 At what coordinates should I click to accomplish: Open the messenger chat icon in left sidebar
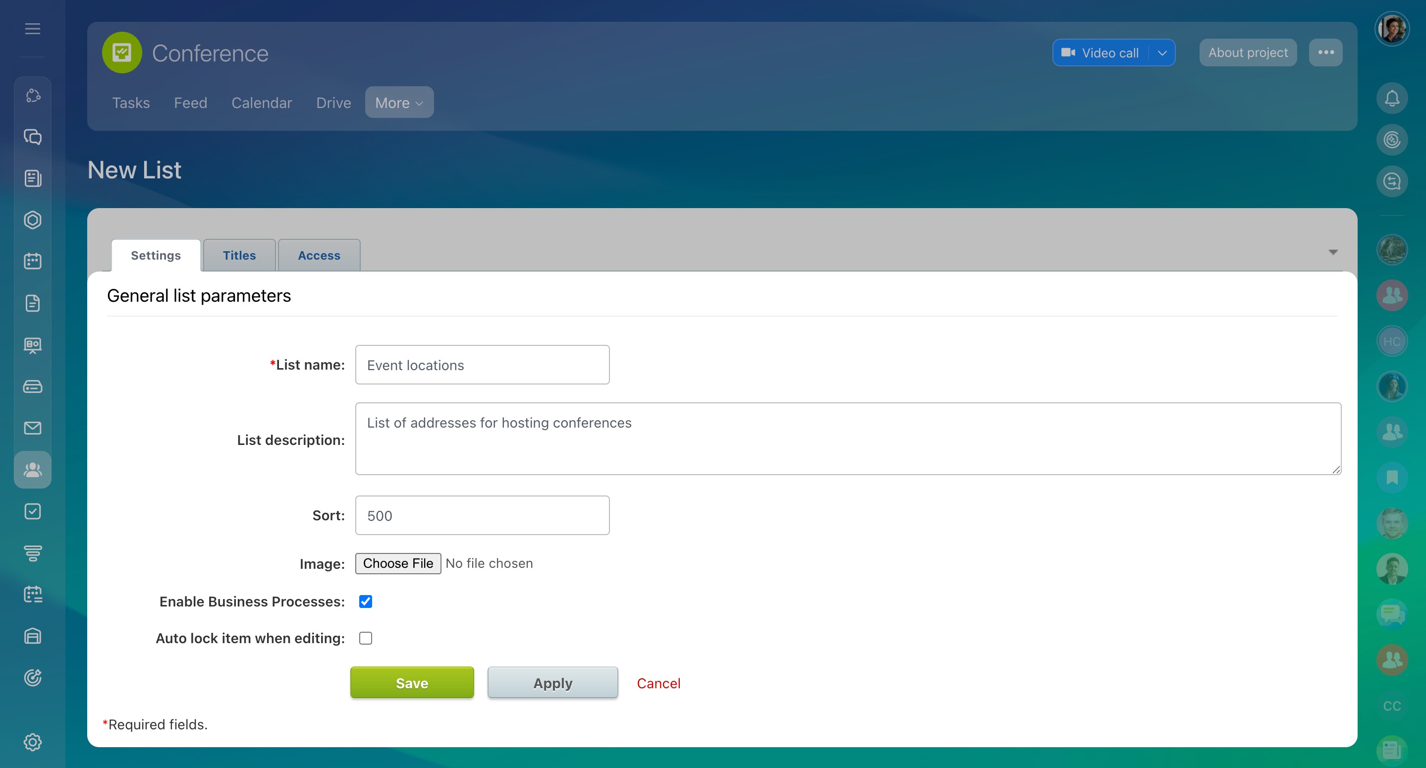point(33,137)
